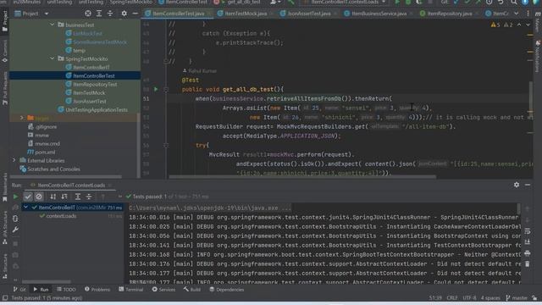The image size is (542, 305).
Task: Toggle the show passed tests checkmark filter
Action: (x=28, y=197)
